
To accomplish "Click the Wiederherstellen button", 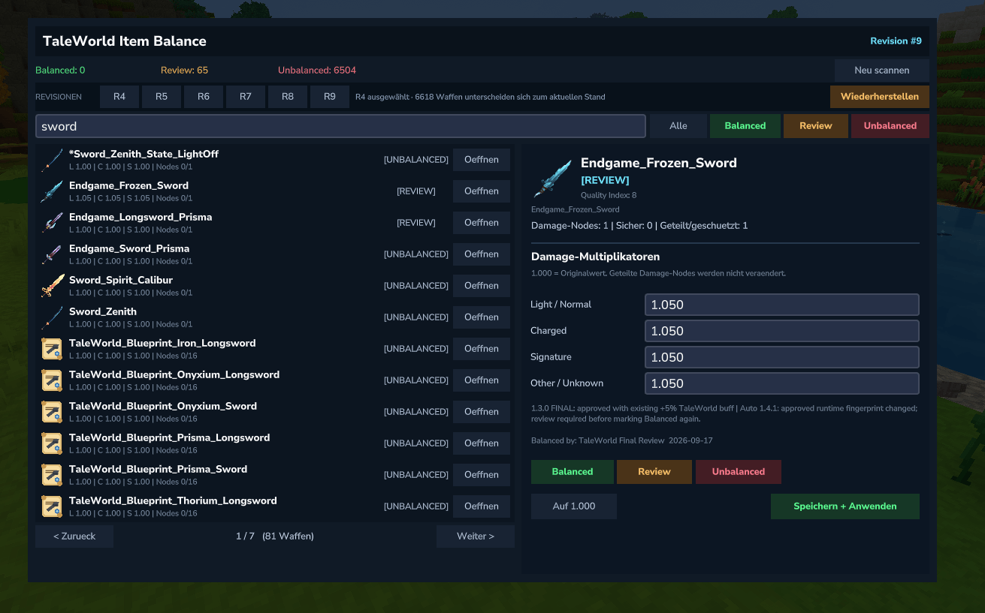I will point(880,97).
